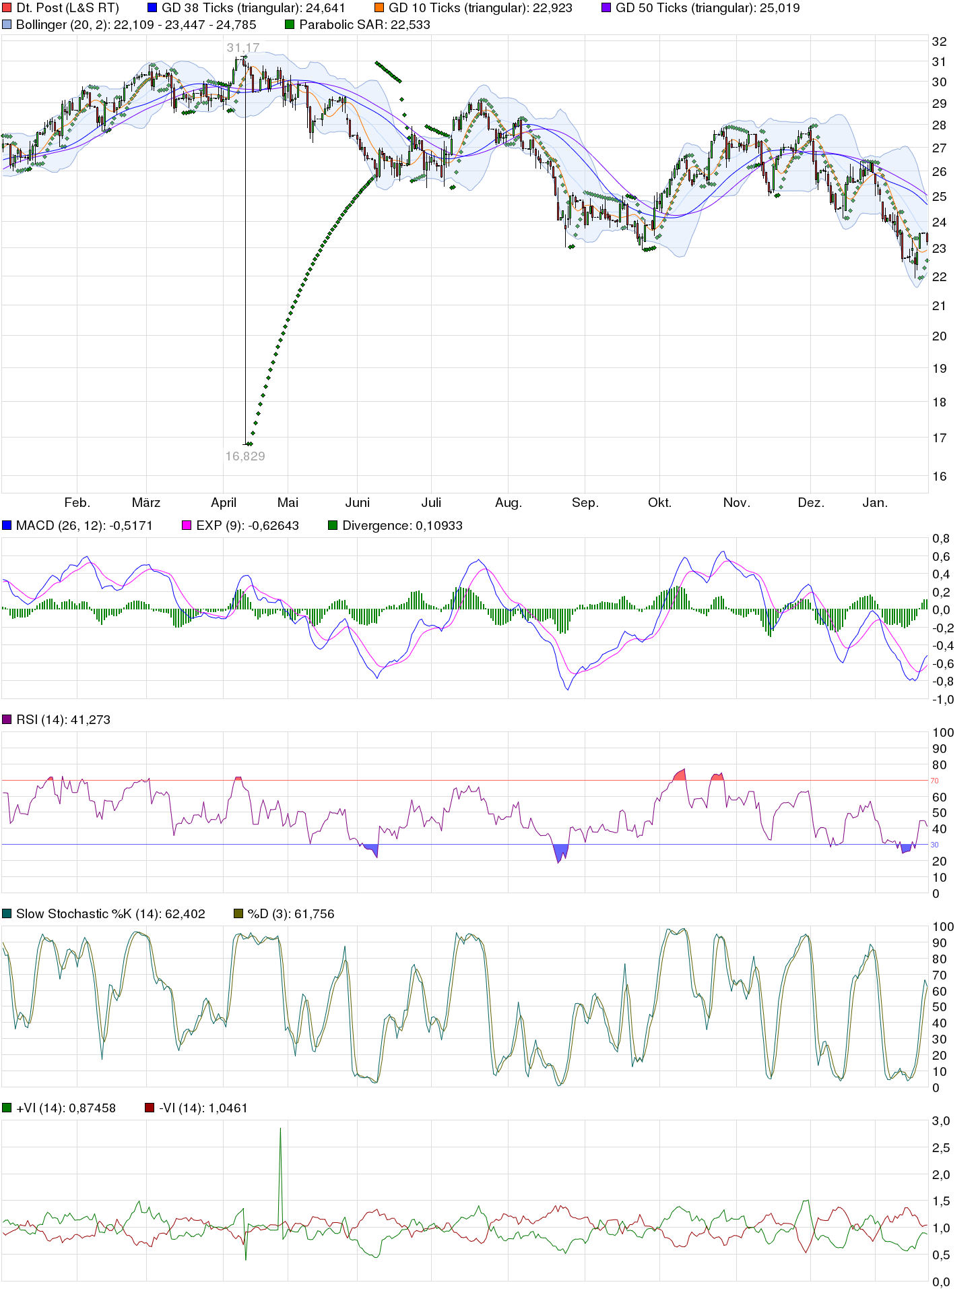Click the 'Nov.' month axis label
The height and width of the screenshot is (1295, 978).
pos(736,502)
